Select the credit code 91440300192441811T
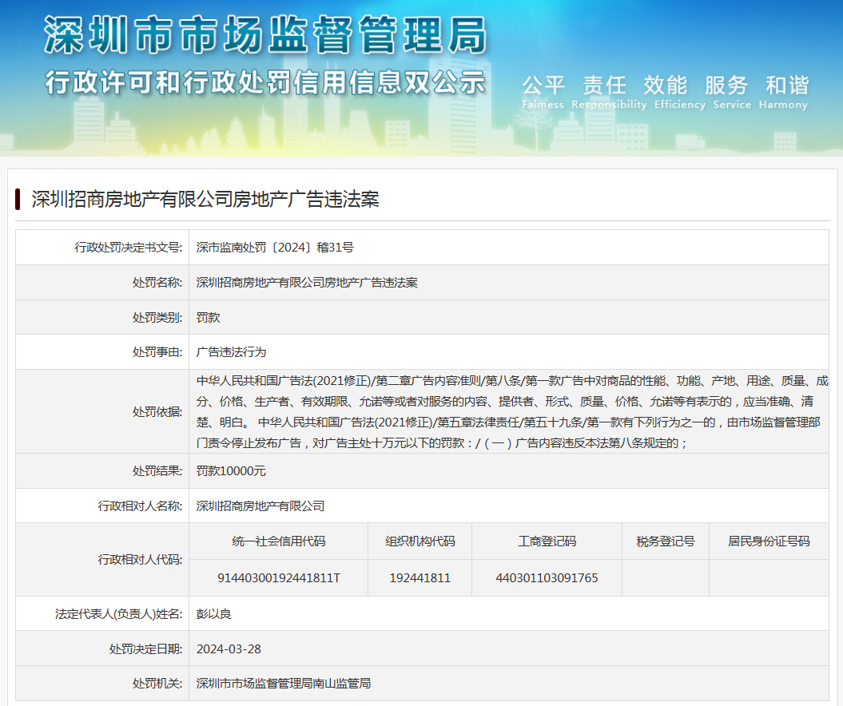843x706 pixels. [279, 578]
